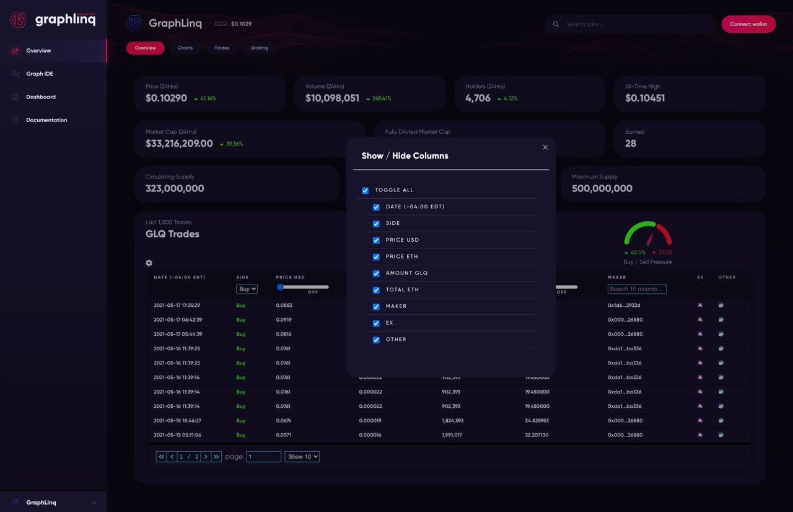
Task: Click the TOTAL ETH filter slider
Action: [566, 287]
